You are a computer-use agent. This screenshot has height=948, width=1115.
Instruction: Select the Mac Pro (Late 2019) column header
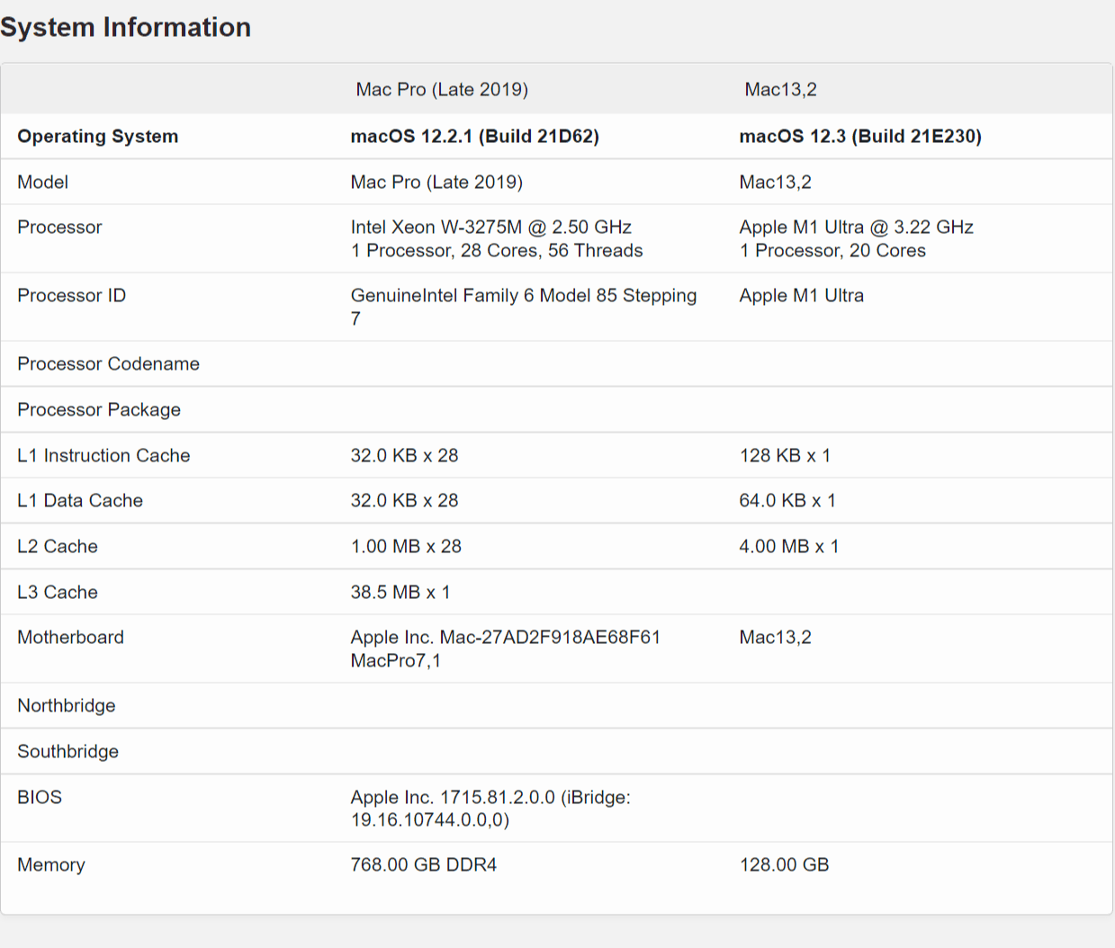pos(442,89)
